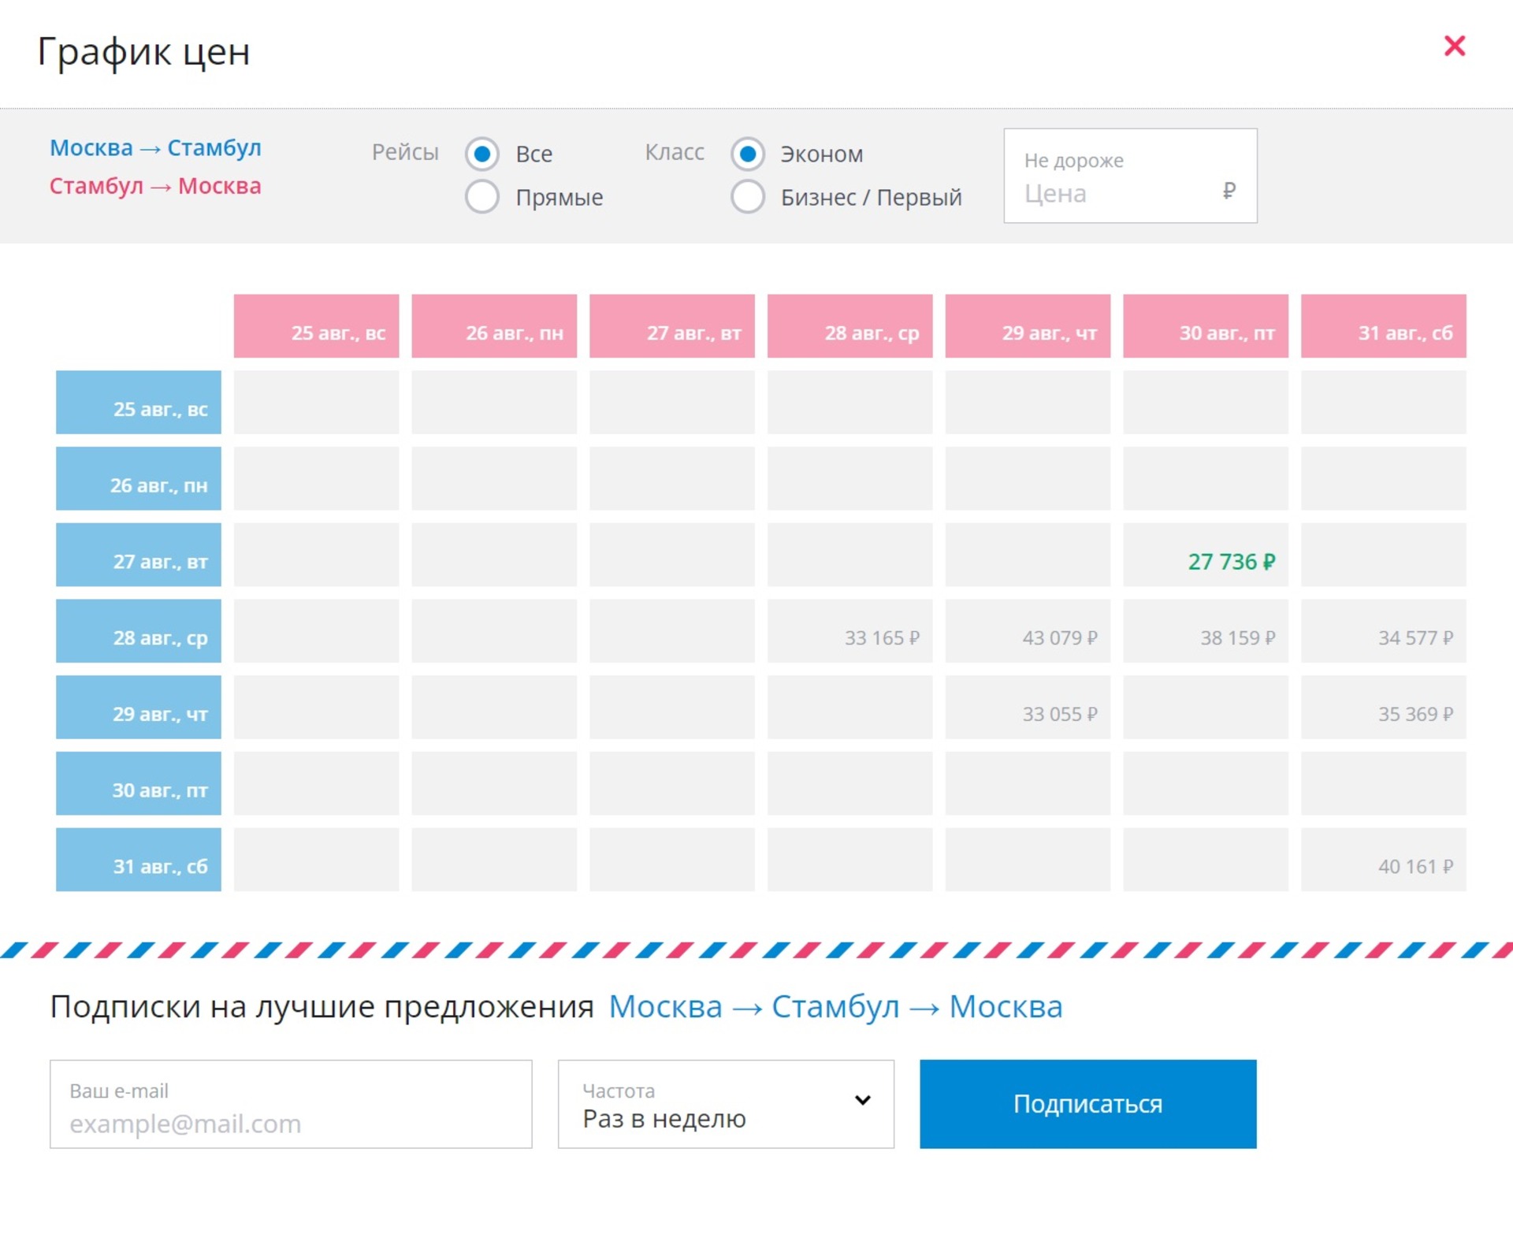The width and height of the screenshot is (1513, 1245).
Task: Close the price chart dialog with the X
Action: [1454, 46]
